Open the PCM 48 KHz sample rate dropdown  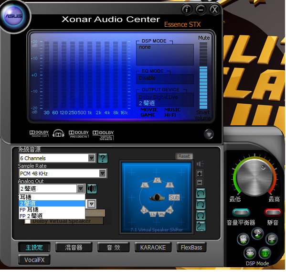click(x=63, y=174)
